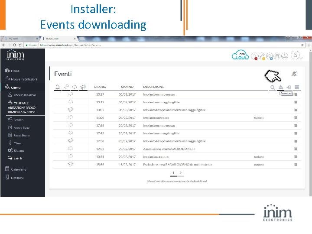Open Clienti in the sidebar

pos(13,87)
